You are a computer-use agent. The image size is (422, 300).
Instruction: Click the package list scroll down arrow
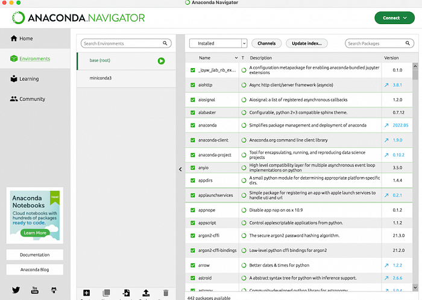click(415, 287)
